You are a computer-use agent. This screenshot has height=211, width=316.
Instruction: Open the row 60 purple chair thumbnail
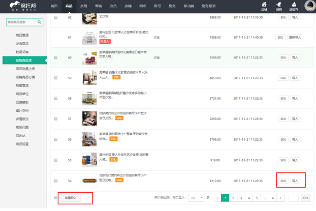(89, 57)
